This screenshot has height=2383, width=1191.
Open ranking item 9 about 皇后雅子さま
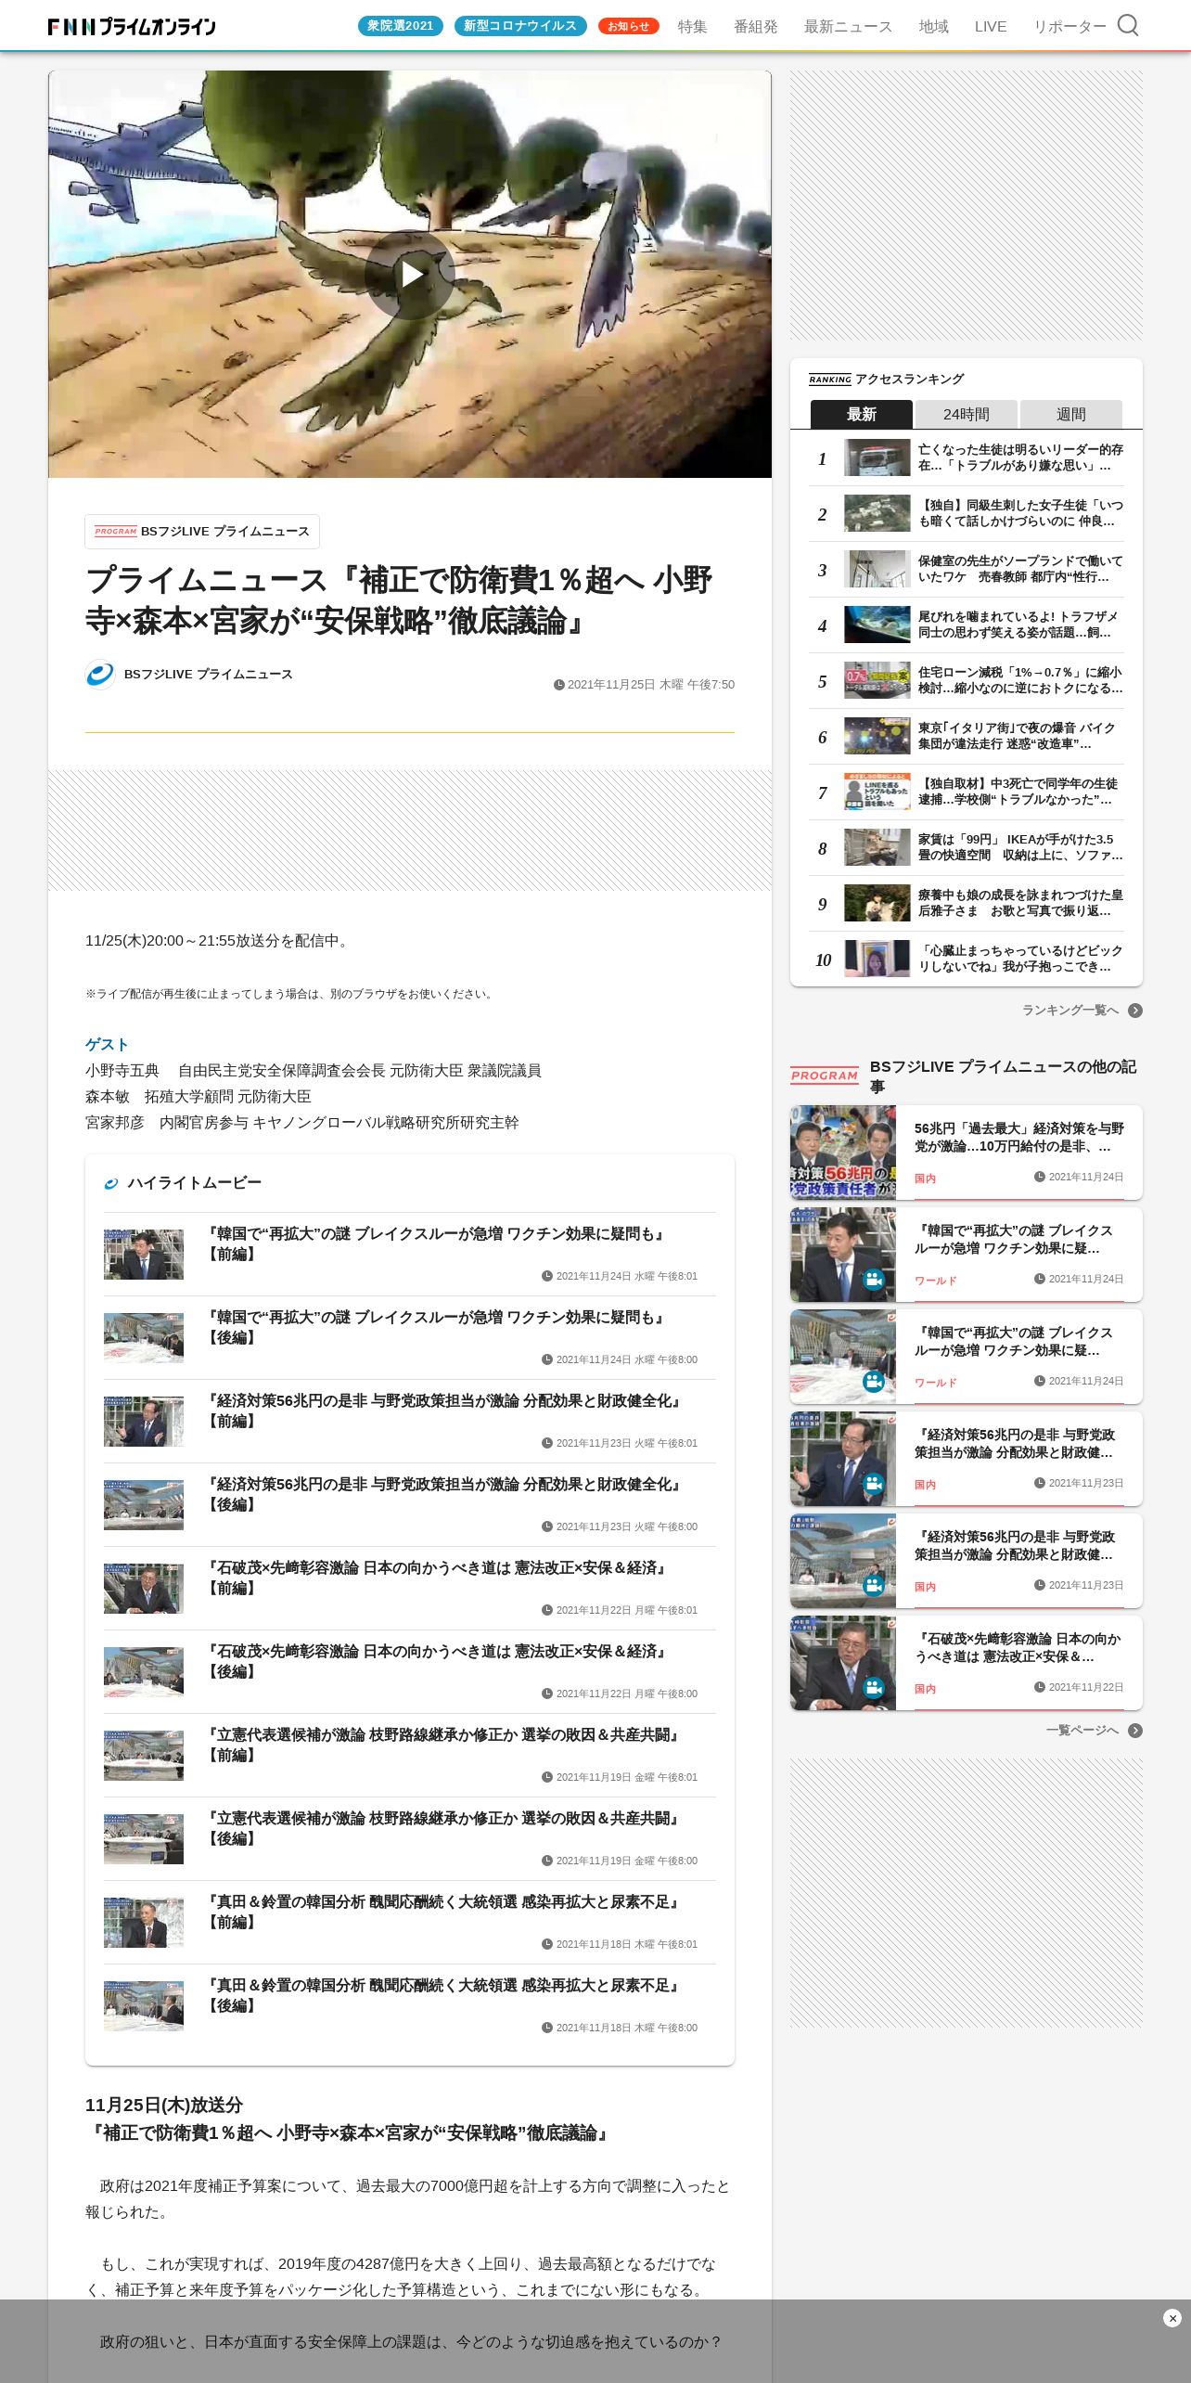pos(966,903)
